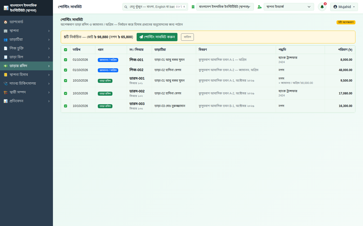
Task: Expand the স্থাপনা sidebar chevron
Action: [49, 31]
